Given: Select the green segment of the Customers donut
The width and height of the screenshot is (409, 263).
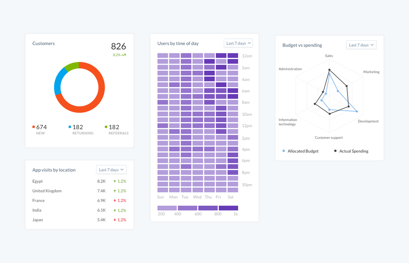Looking at the screenshot, I should pyautogui.click(x=72, y=66).
